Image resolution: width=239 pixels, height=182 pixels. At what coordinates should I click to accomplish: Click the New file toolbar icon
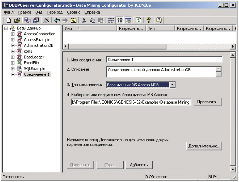pyautogui.click(x=9, y=20)
